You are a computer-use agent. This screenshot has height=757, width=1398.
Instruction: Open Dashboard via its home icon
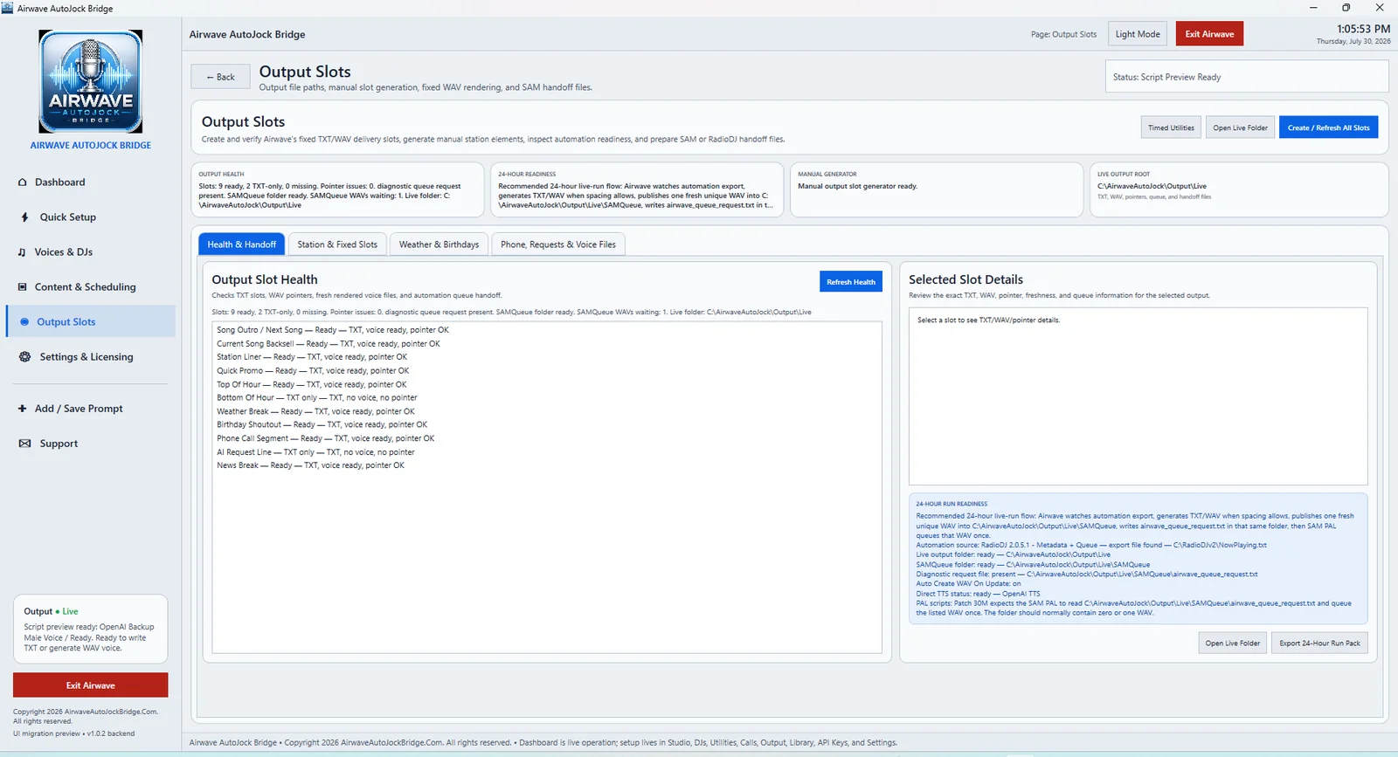(23, 182)
